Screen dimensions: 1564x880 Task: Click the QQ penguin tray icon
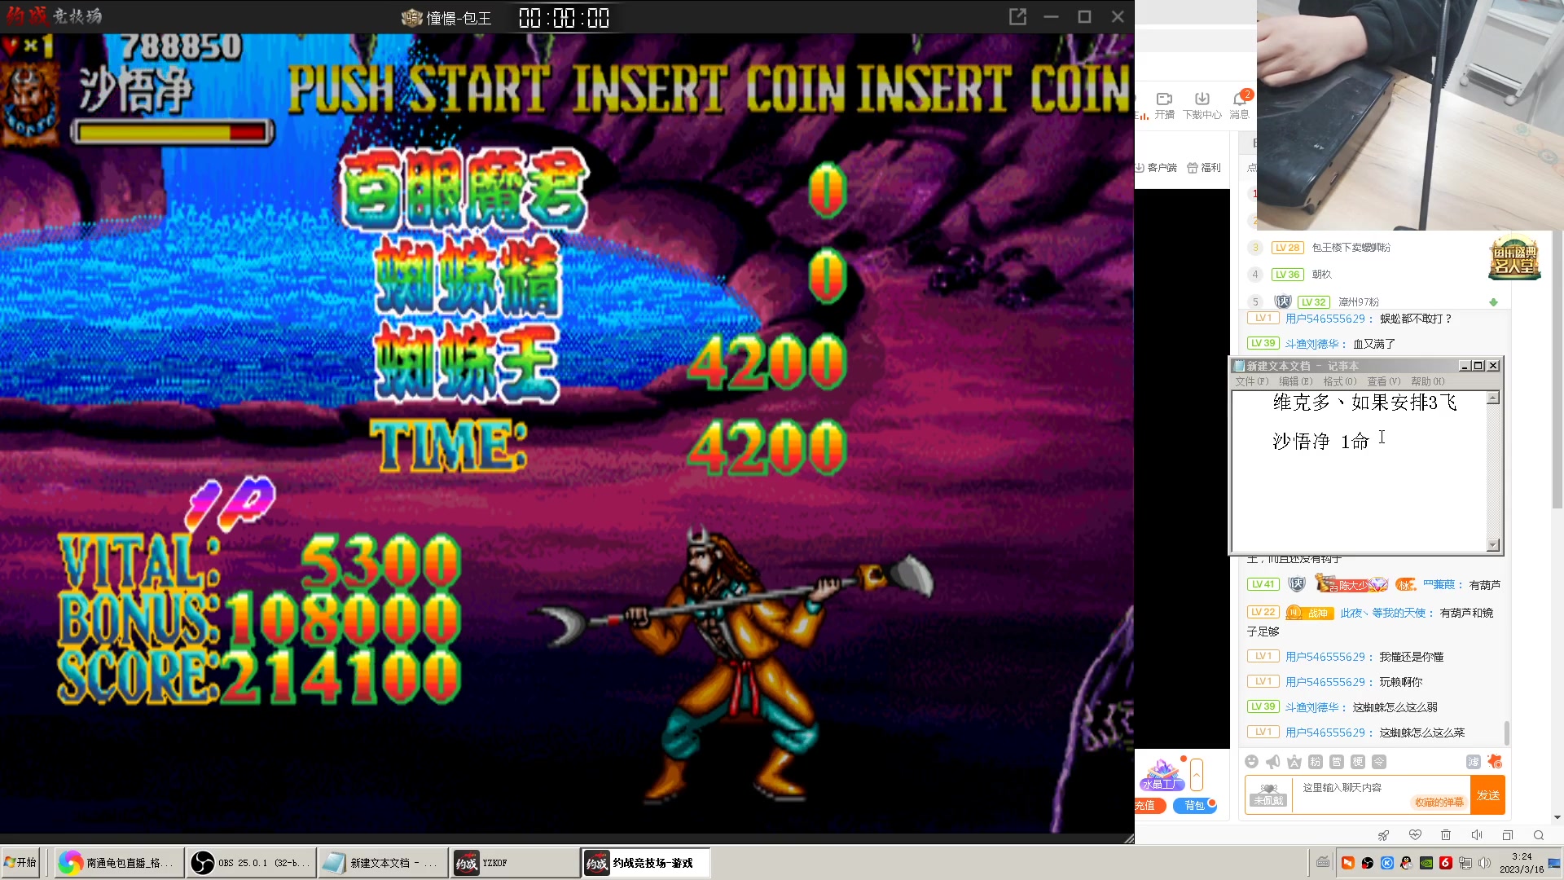pyautogui.click(x=1407, y=863)
